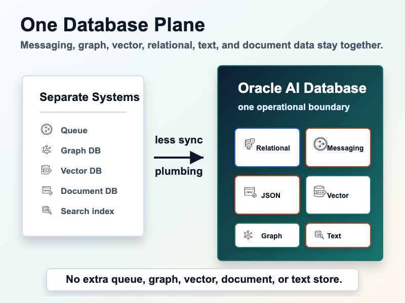
Task: Select the Relational card
Action: (x=267, y=147)
